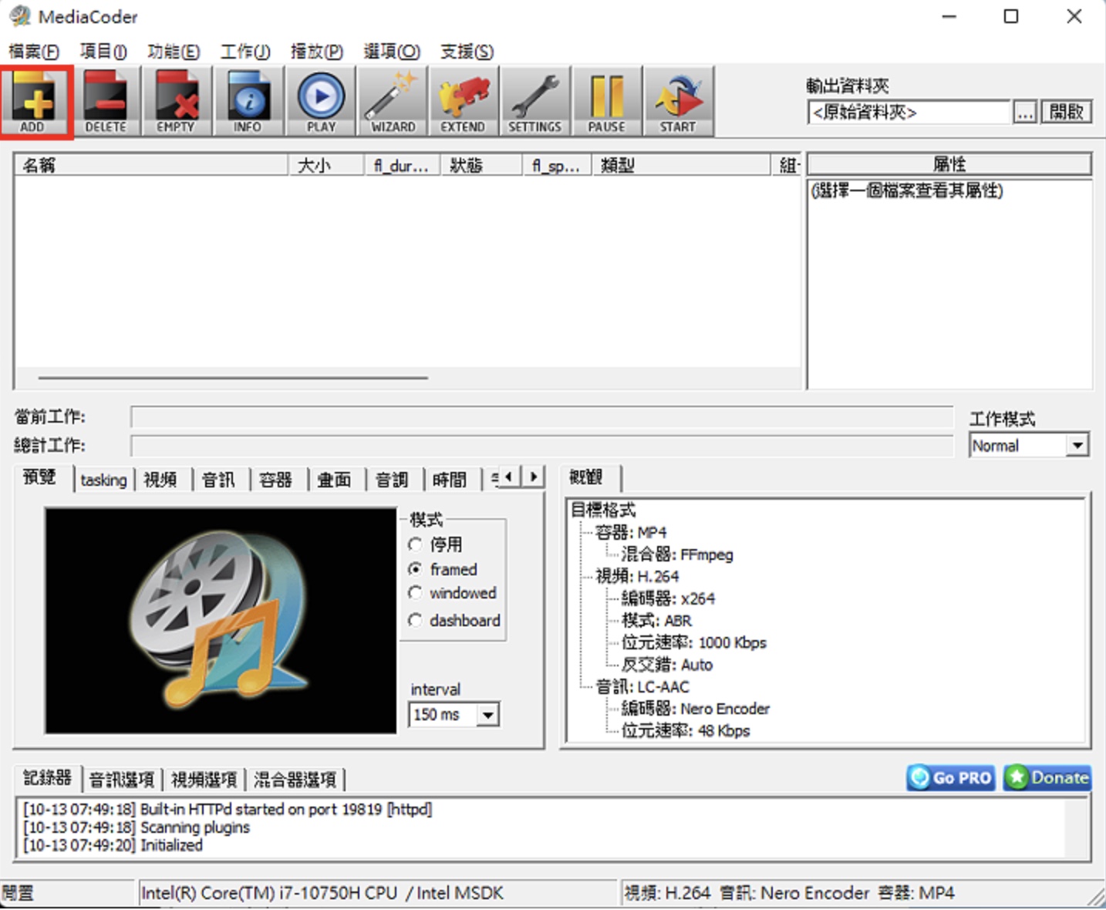Switch to the 音訊選項 tab
Viewport: 1106px width, 910px height.
click(x=122, y=780)
